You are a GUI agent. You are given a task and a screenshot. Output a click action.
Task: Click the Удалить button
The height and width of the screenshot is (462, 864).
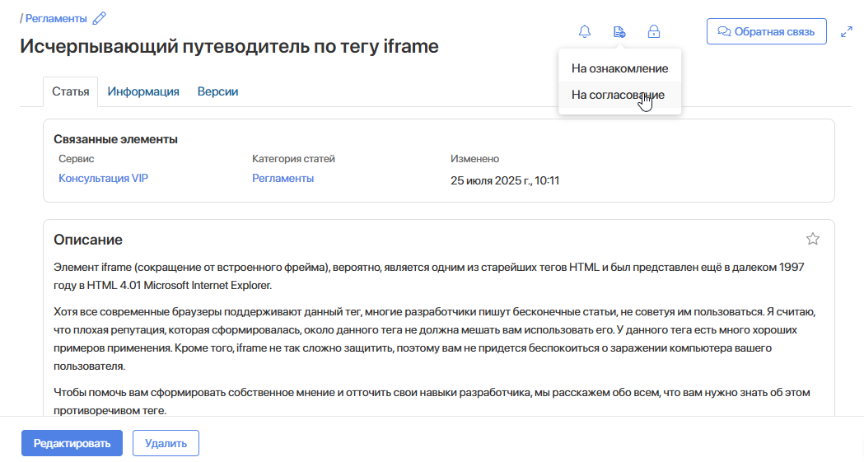[x=166, y=443]
